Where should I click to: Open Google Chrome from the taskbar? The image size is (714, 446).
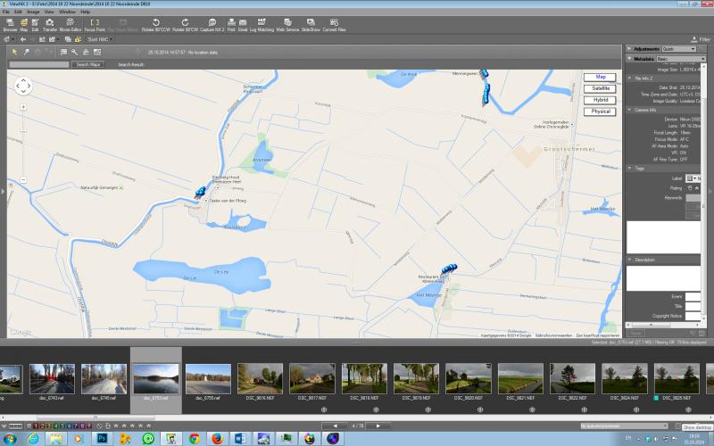(195, 439)
